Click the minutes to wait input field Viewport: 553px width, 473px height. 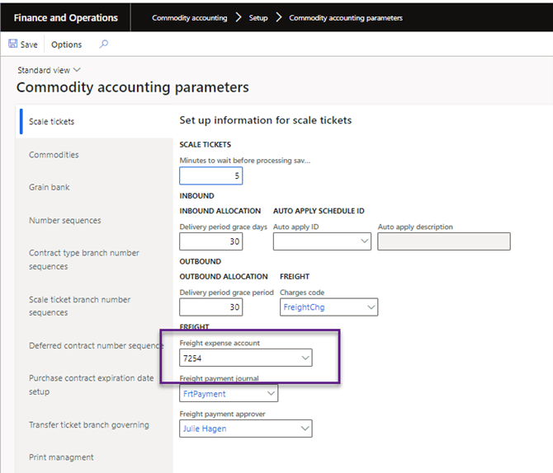pyautogui.click(x=211, y=176)
